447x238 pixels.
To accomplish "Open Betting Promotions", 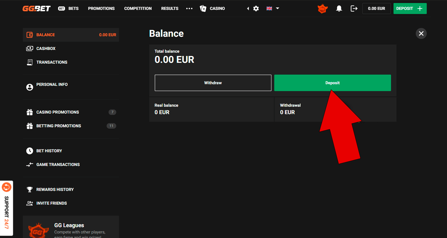I will point(71,126).
